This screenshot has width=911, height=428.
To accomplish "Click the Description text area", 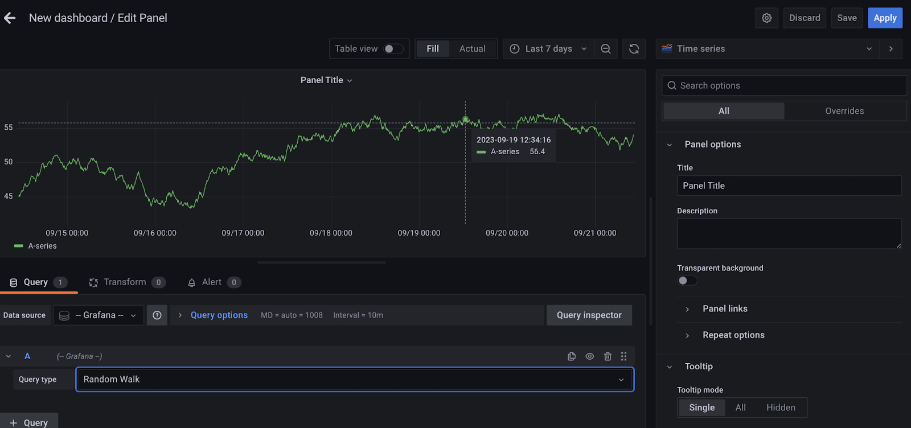I will (x=789, y=234).
